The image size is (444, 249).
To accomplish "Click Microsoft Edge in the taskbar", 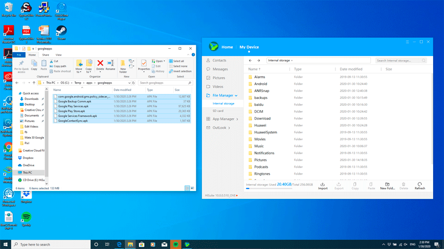I will pos(119,245).
